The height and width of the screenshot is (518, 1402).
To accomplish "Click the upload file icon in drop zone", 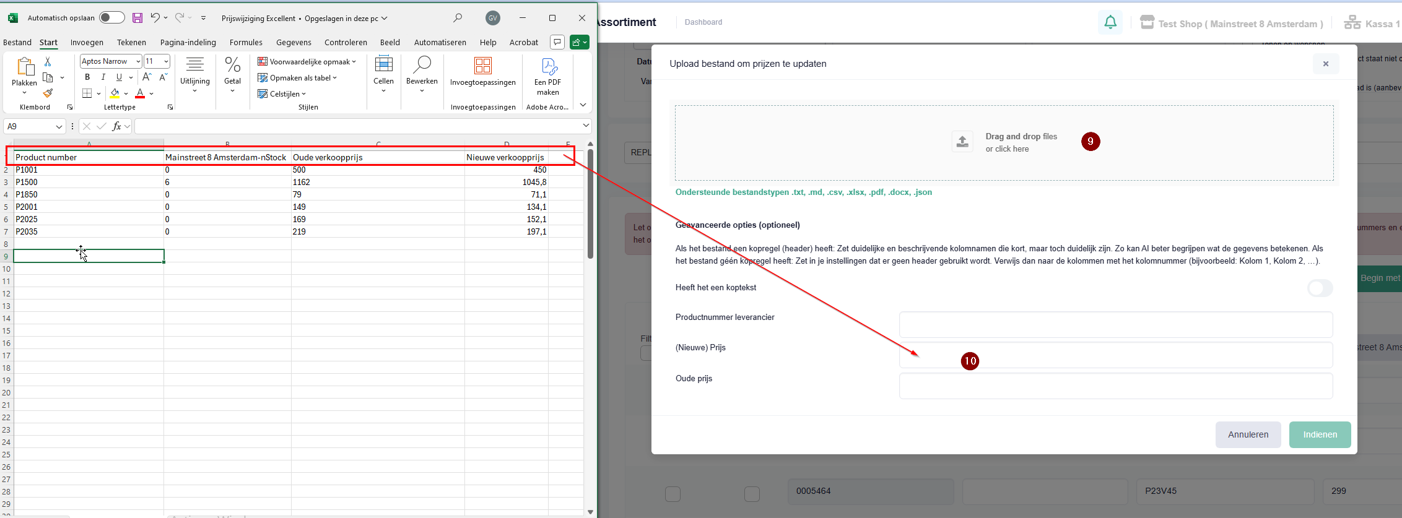I will [x=962, y=142].
